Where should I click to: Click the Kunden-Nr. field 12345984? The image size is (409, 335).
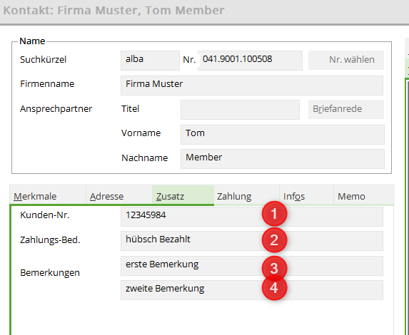pos(252,217)
